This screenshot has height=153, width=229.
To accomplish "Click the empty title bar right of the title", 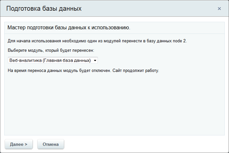I will 147,8.
